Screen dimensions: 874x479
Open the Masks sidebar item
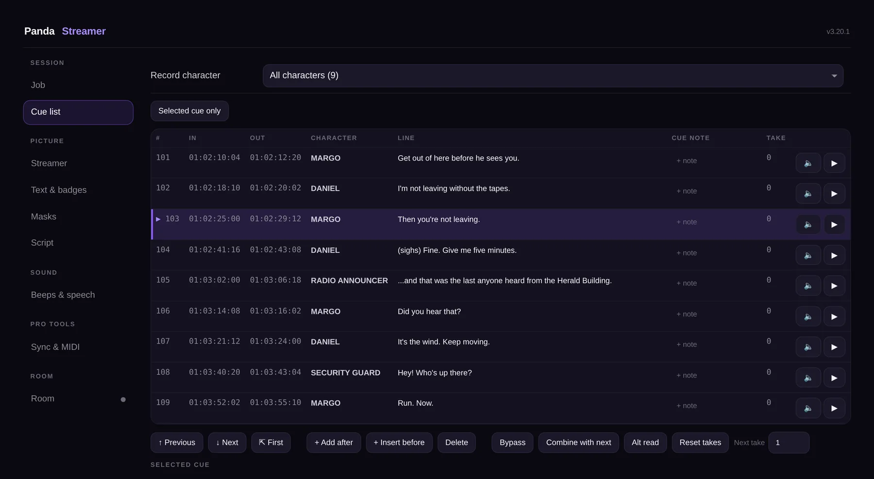coord(78,216)
